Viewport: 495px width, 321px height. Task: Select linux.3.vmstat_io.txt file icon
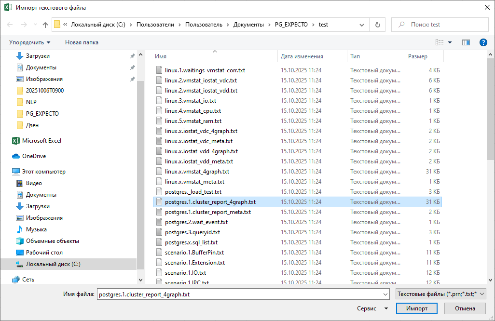click(159, 101)
